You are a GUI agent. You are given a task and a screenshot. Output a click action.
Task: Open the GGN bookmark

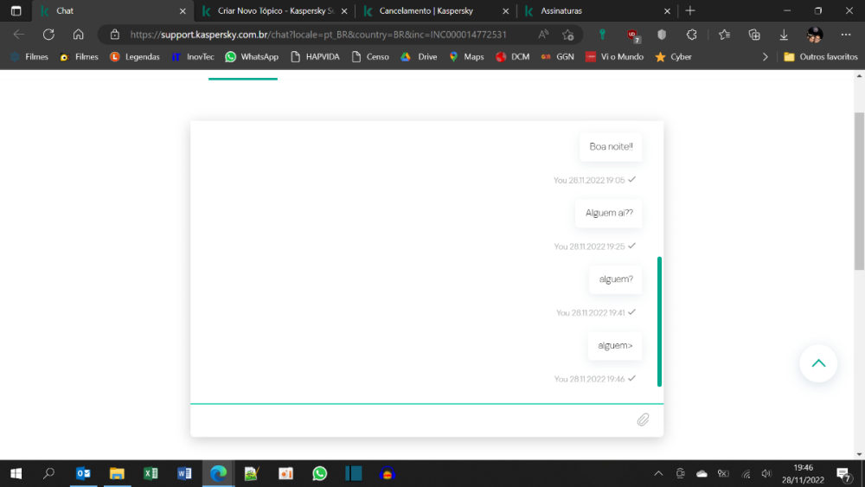pyautogui.click(x=558, y=57)
